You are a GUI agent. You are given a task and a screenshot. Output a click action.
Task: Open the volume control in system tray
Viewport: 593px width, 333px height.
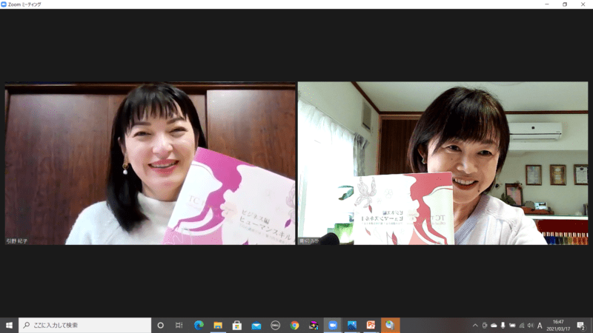pyautogui.click(x=530, y=325)
